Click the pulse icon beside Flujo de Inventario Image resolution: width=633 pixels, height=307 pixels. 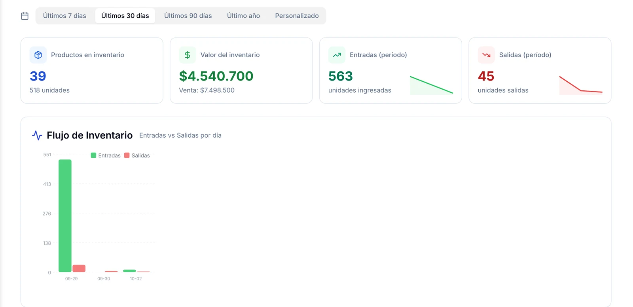(x=37, y=135)
